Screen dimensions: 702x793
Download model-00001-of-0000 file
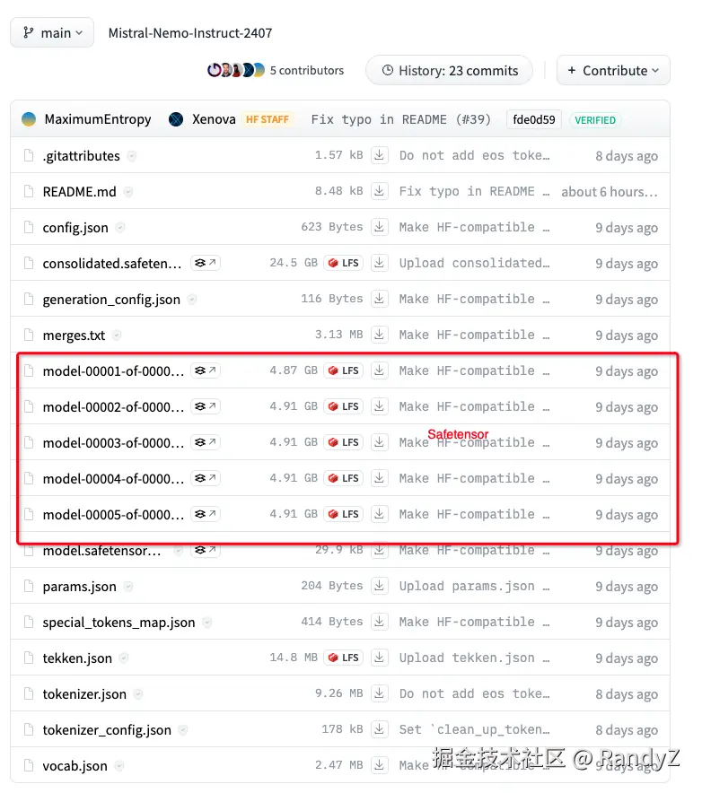point(379,370)
